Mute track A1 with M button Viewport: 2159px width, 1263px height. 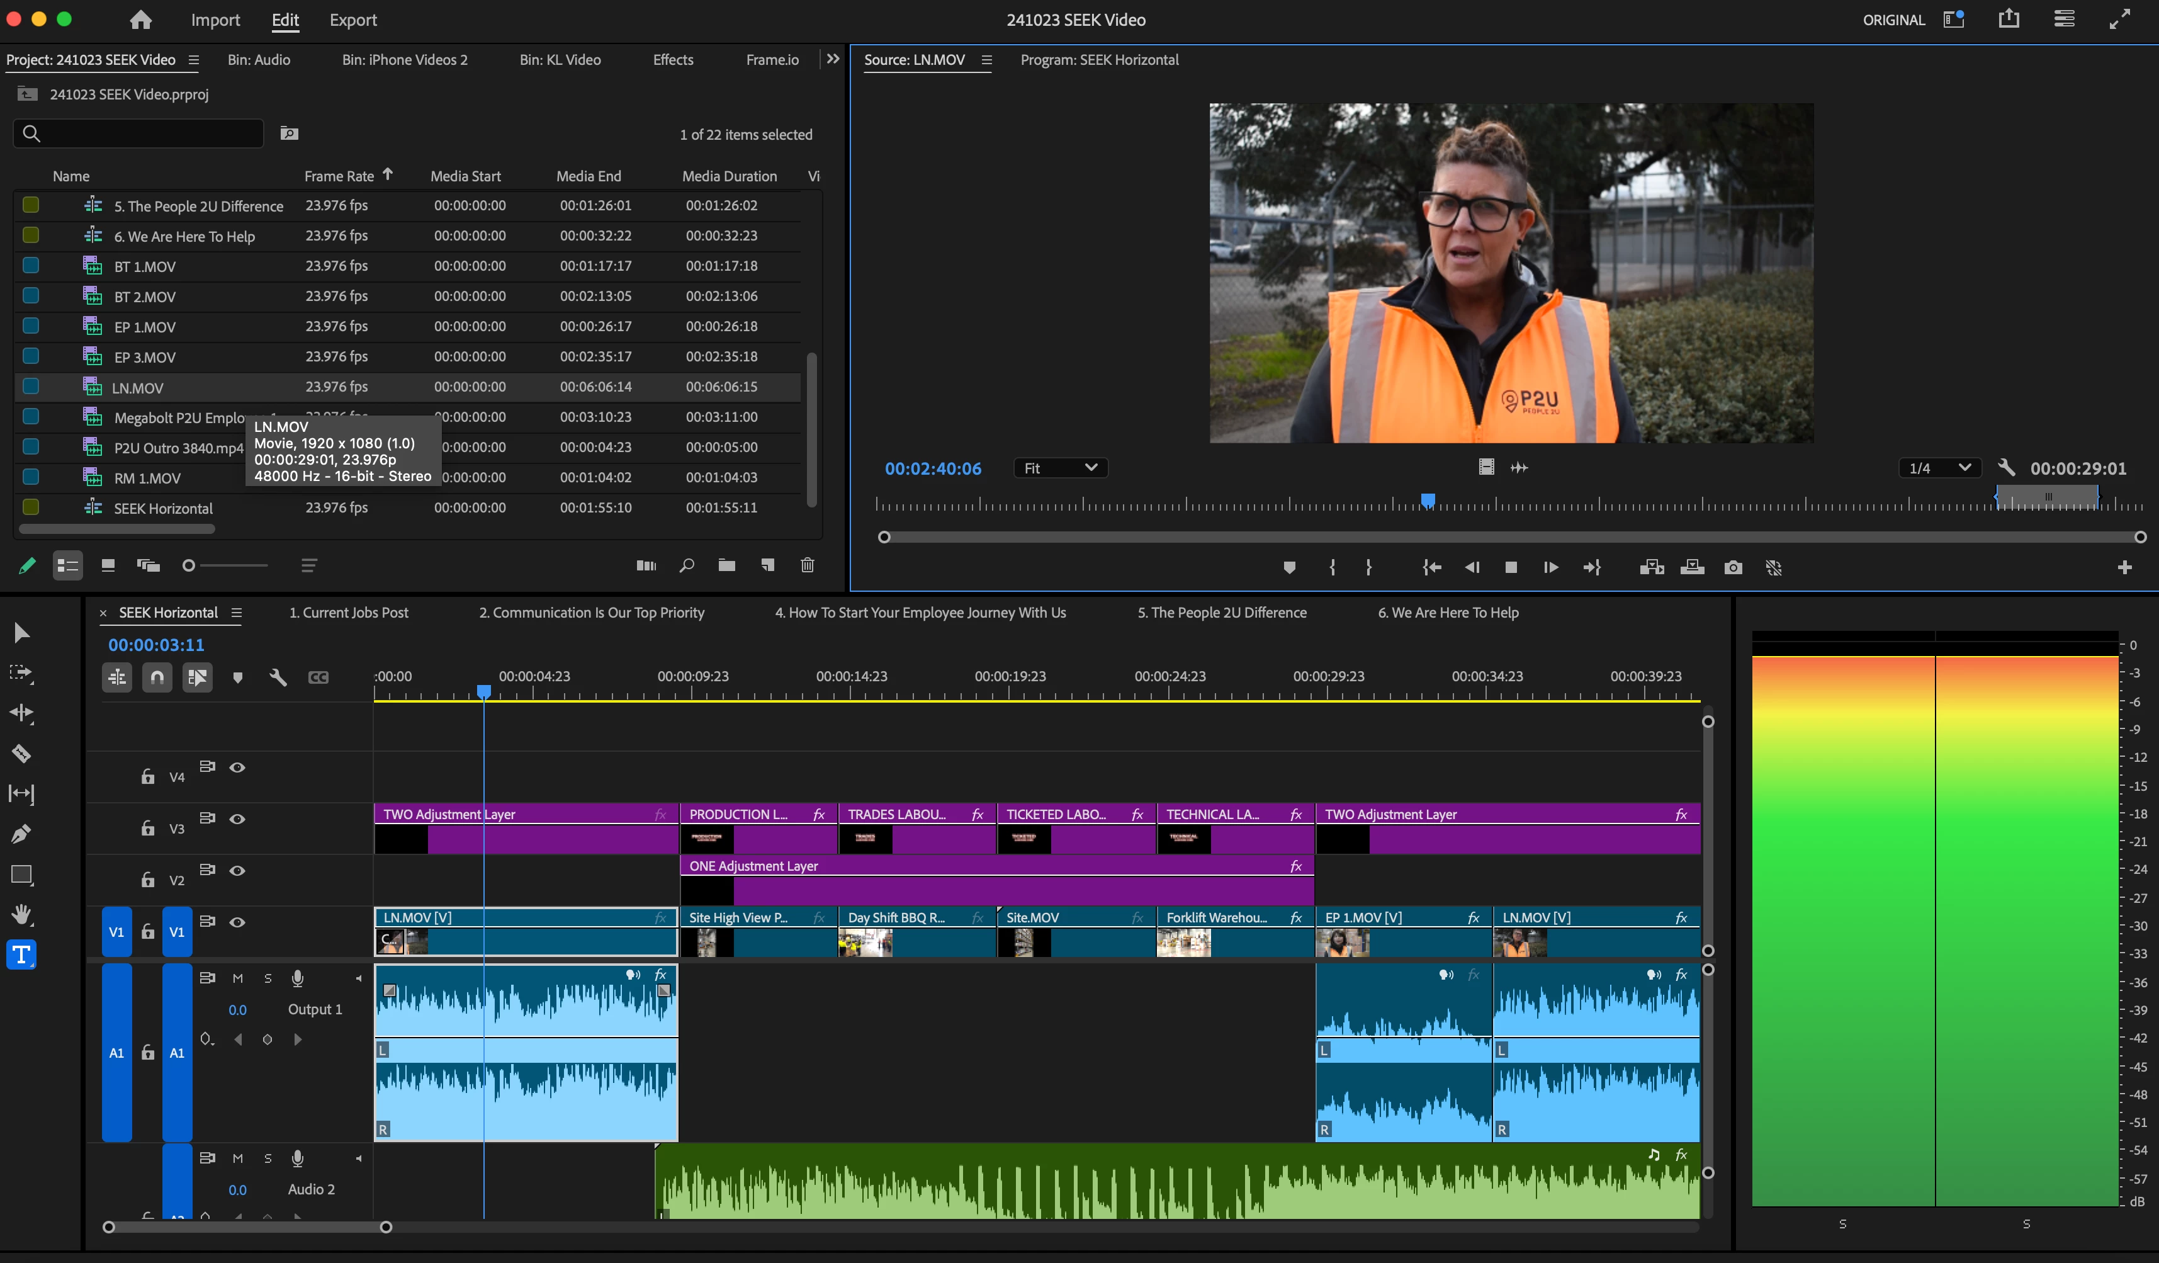tap(237, 978)
